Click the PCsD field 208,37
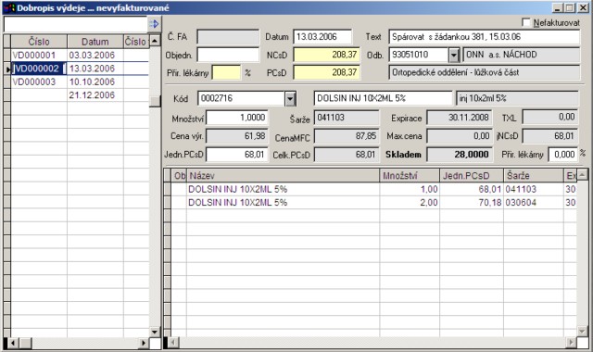 pos(327,72)
